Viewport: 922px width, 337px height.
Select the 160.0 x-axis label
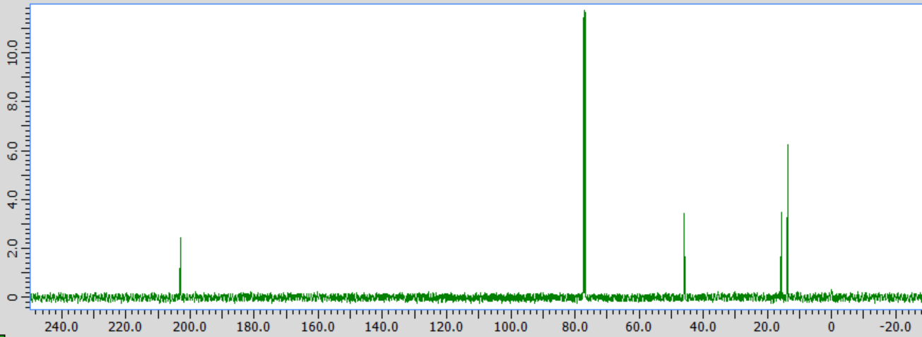click(x=319, y=327)
